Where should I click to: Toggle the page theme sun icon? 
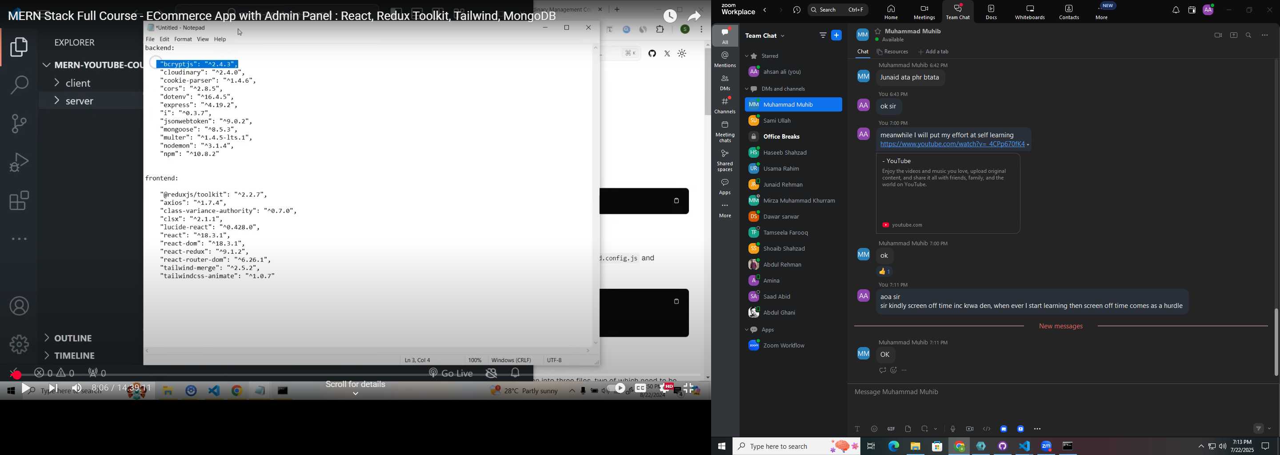pyautogui.click(x=682, y=54)
